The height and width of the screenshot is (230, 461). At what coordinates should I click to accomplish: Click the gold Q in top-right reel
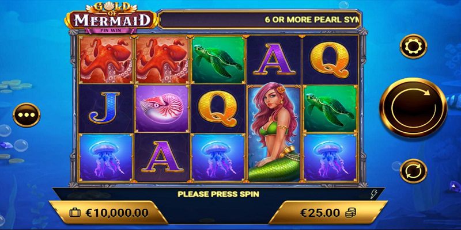coord(330,60)
